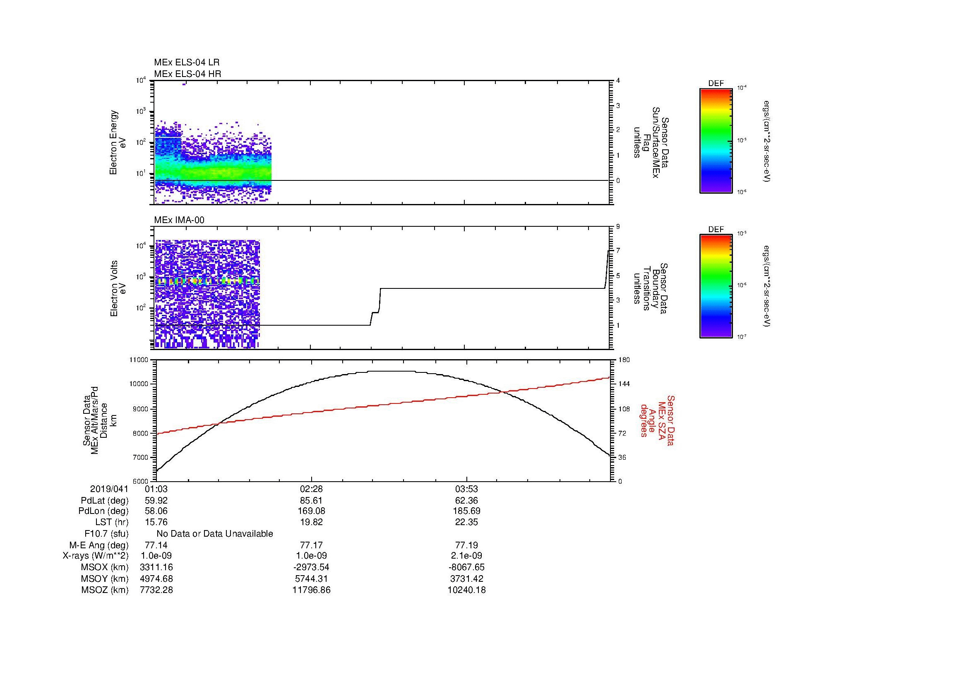
Task: Click the IMA ion spectrogram data
Action: tap(207, 294)
